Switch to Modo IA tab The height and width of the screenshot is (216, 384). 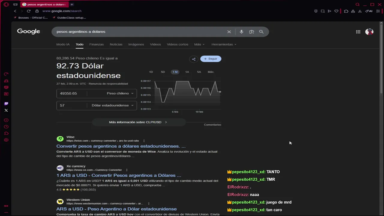pyautogui.click(x=63, y=44)
